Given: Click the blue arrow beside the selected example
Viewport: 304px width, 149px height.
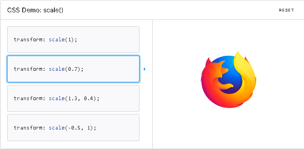Looking at the screenshot, I should pos(144,69).
